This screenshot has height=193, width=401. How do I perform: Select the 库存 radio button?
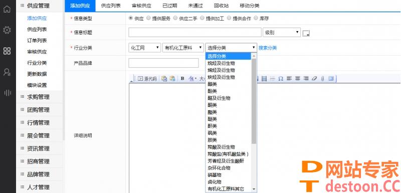[256, 18]
